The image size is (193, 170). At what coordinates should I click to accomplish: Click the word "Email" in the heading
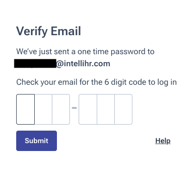(x=66, y=31)
